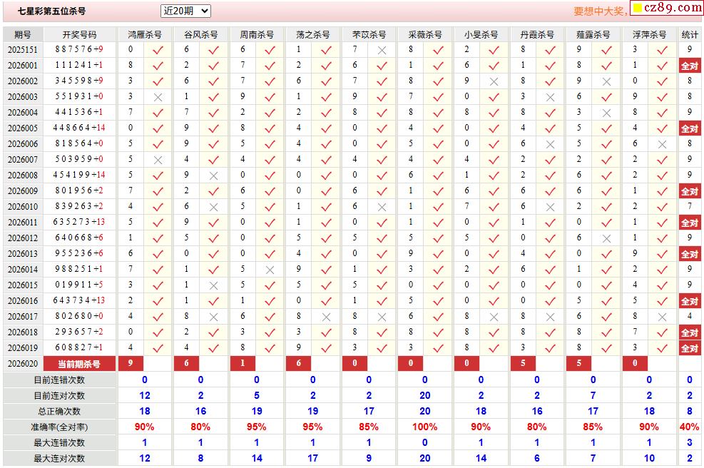The image size is (704, 468).
Task: Click the X mark in 蒹葭杀号 row 2026012
Action: [x=606, y=238]
